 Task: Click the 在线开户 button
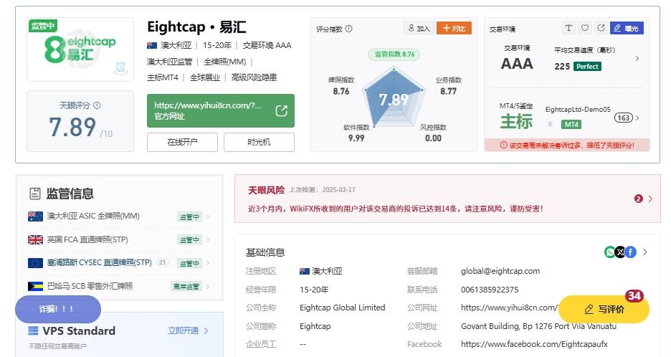point(182,142)
